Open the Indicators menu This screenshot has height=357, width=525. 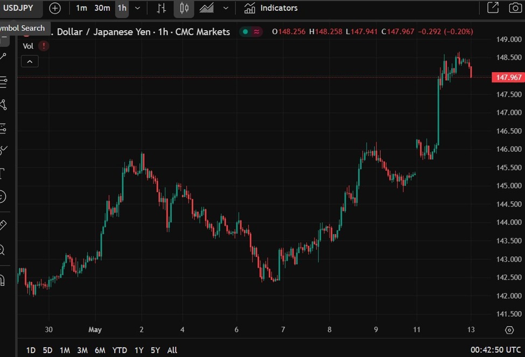tap(271, 8)
